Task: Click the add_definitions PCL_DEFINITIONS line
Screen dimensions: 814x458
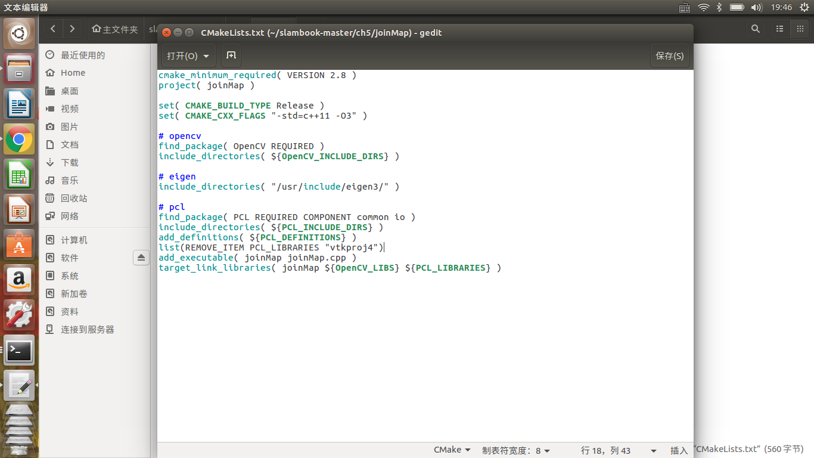Action: pos(257,237)
